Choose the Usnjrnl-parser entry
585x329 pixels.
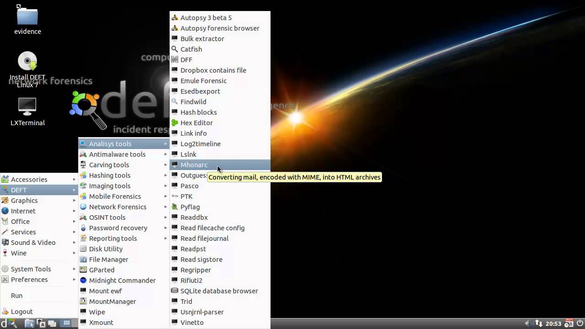coord(220,312)
